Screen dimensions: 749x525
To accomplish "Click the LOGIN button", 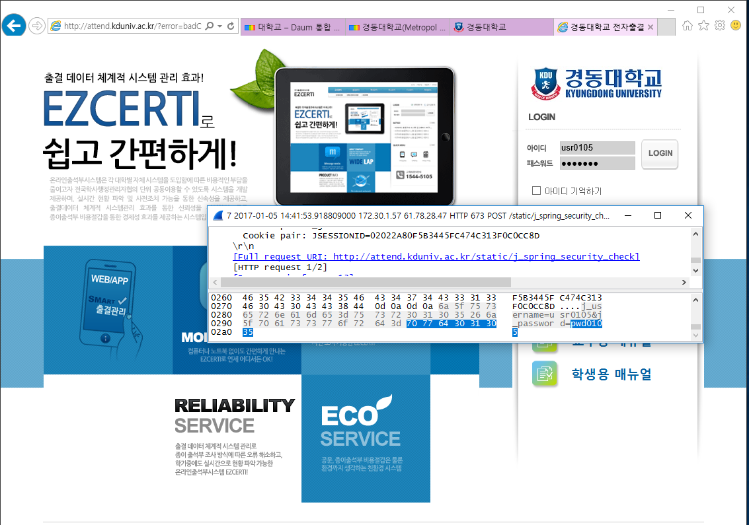I will (x=660, y=154).
